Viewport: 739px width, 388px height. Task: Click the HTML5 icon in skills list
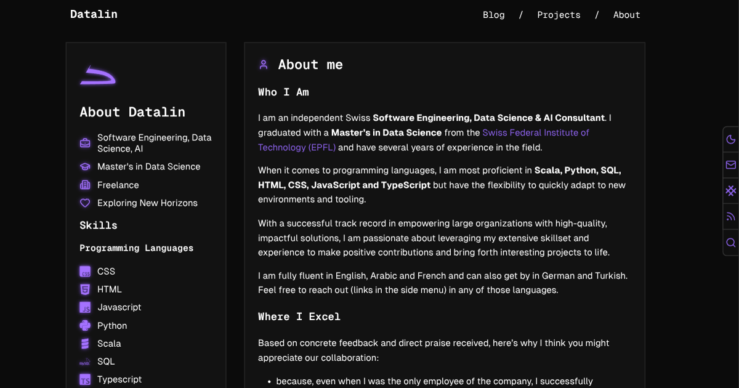pyautogui.click(x=85, y=289)
